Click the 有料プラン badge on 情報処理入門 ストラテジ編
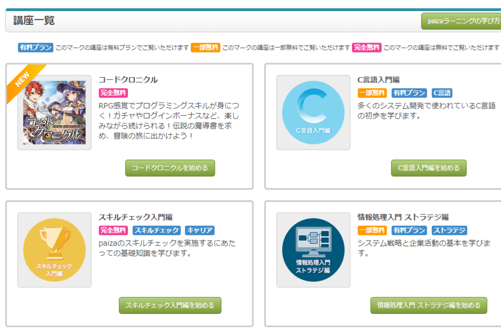The width and height of the screenshot is (501, 334). (x=409, y=230)
